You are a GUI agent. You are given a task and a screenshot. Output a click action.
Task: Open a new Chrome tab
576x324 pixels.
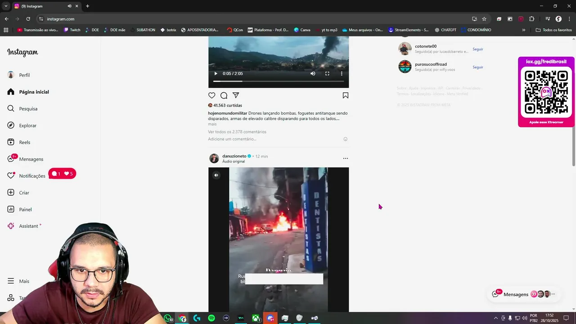(87, 6)
